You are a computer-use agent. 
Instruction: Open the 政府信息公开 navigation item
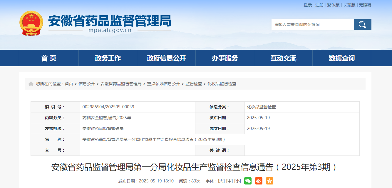click(166, 58)
